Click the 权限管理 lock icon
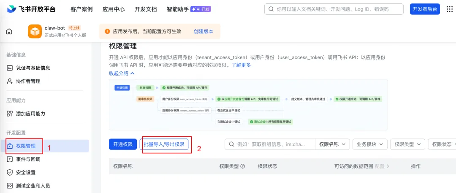 pyautogui.click(x=10, y=146)
